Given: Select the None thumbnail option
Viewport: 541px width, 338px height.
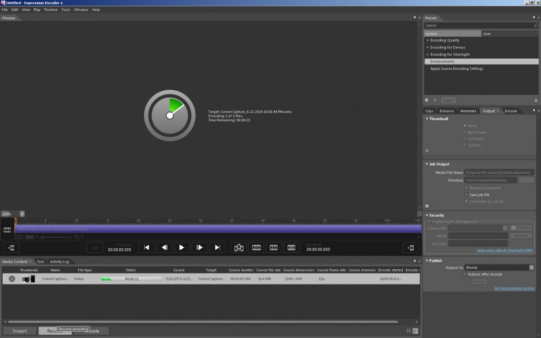Looking at the screenshot, I should [x=465, y=125].
